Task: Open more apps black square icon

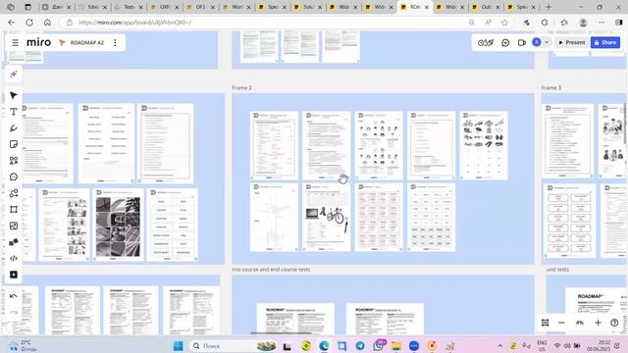Action: tap(13, 275)
